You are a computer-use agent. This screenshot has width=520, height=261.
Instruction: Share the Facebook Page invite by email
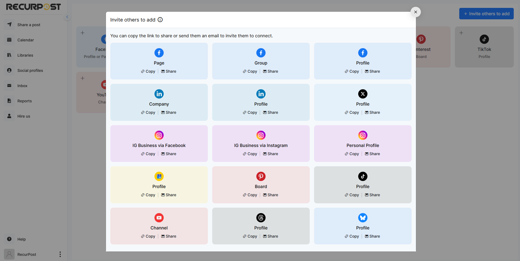pyautogui.click(x=169, y=71)
